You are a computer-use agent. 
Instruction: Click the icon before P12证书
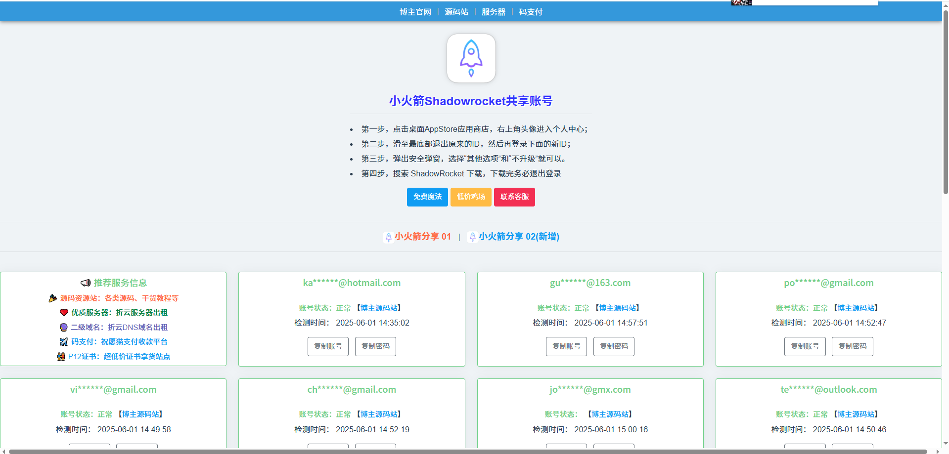[x=61, y=357]
